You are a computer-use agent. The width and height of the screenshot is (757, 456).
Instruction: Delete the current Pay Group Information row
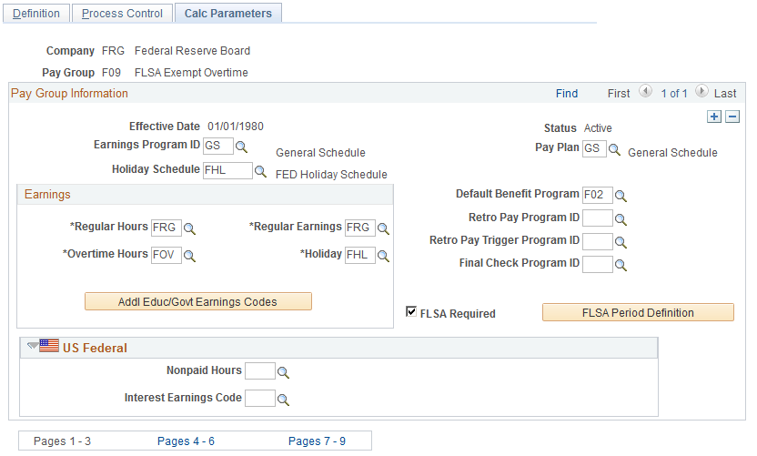click(732, 117)
